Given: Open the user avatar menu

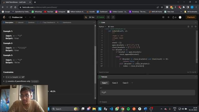Looking at the screenshot, I should tap(180, 17).
